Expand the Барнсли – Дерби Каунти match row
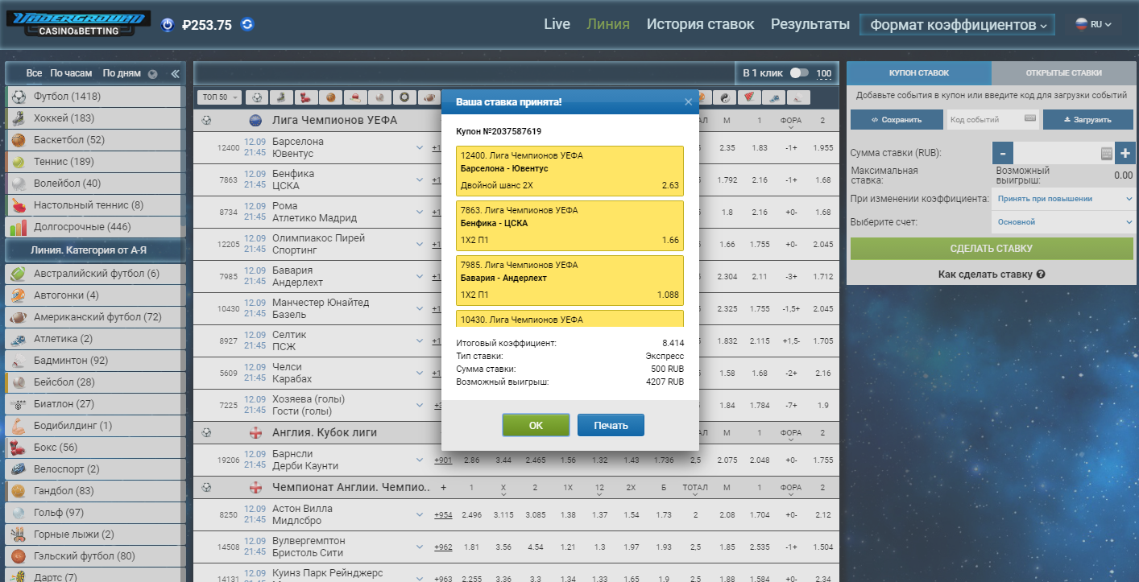The height and width of the screenshot is (582, 1139). [419, 460]
